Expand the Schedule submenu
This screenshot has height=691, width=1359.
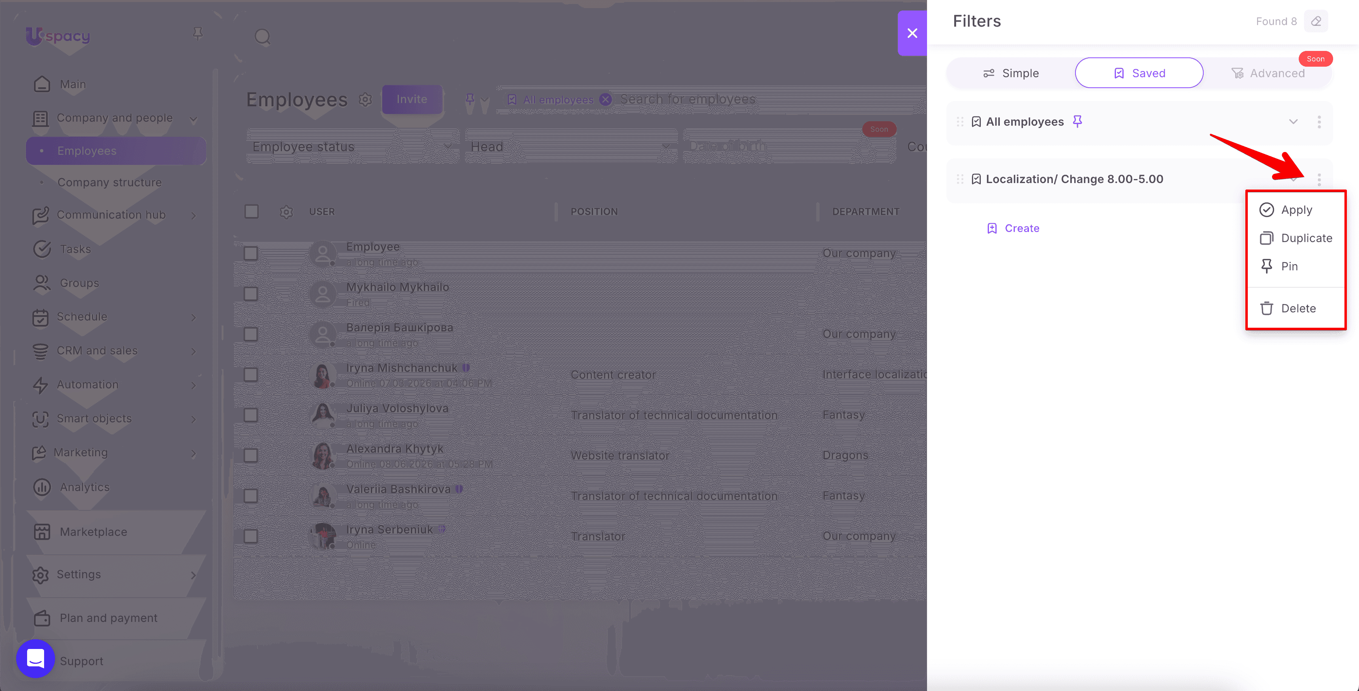(x=194, y=317)
